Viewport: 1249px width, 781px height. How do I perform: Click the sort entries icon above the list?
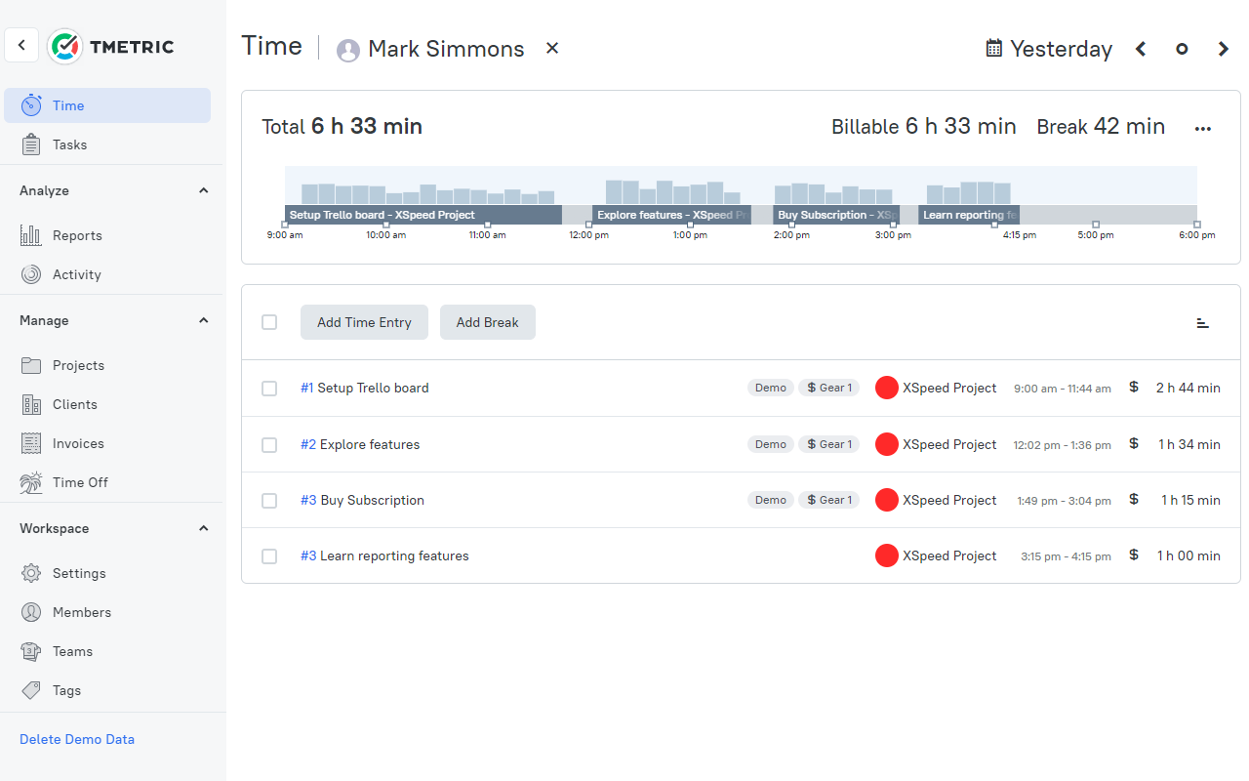pyautogui.click(x=1202, y=322)
